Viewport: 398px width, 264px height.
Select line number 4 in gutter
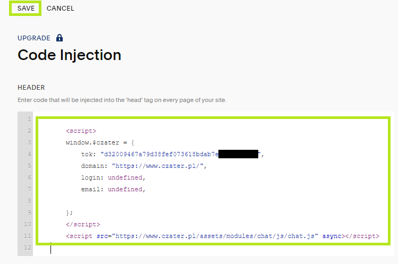29,155
